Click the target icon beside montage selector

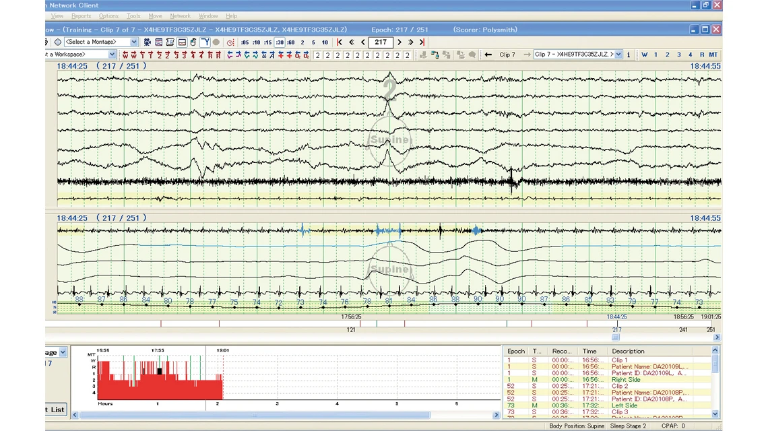click(57, 42)
